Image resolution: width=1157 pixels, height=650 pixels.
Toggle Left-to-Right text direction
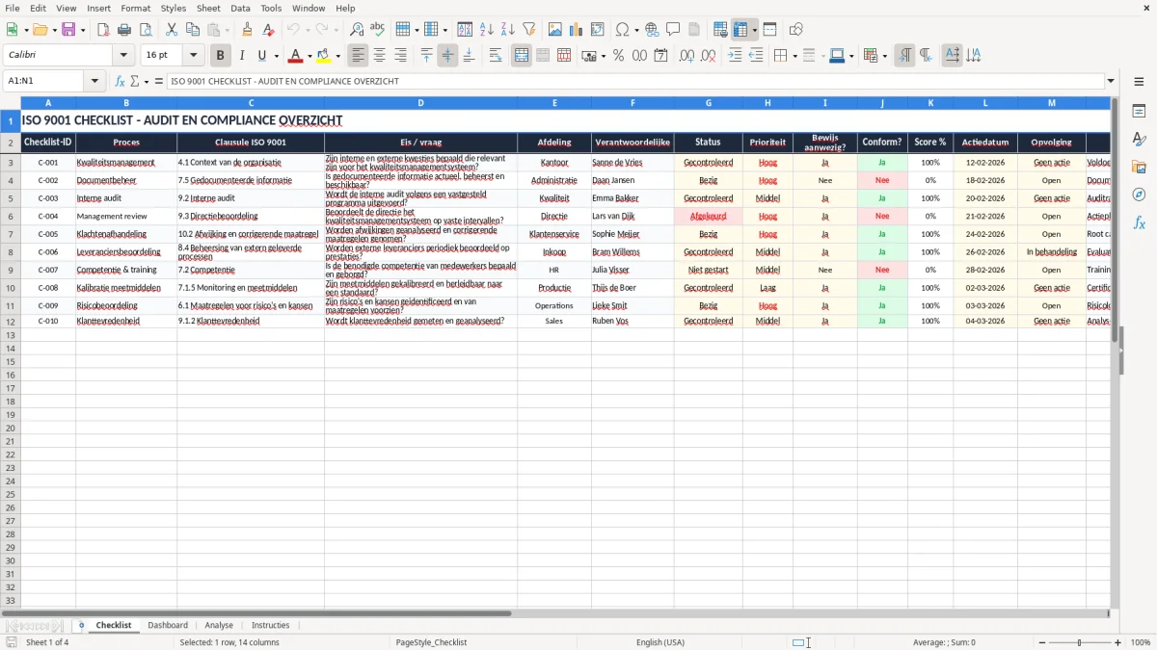904,56
